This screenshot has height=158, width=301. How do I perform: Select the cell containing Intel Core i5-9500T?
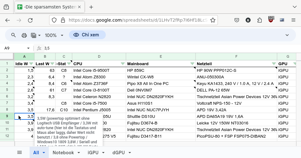click(x=99, y=71)
